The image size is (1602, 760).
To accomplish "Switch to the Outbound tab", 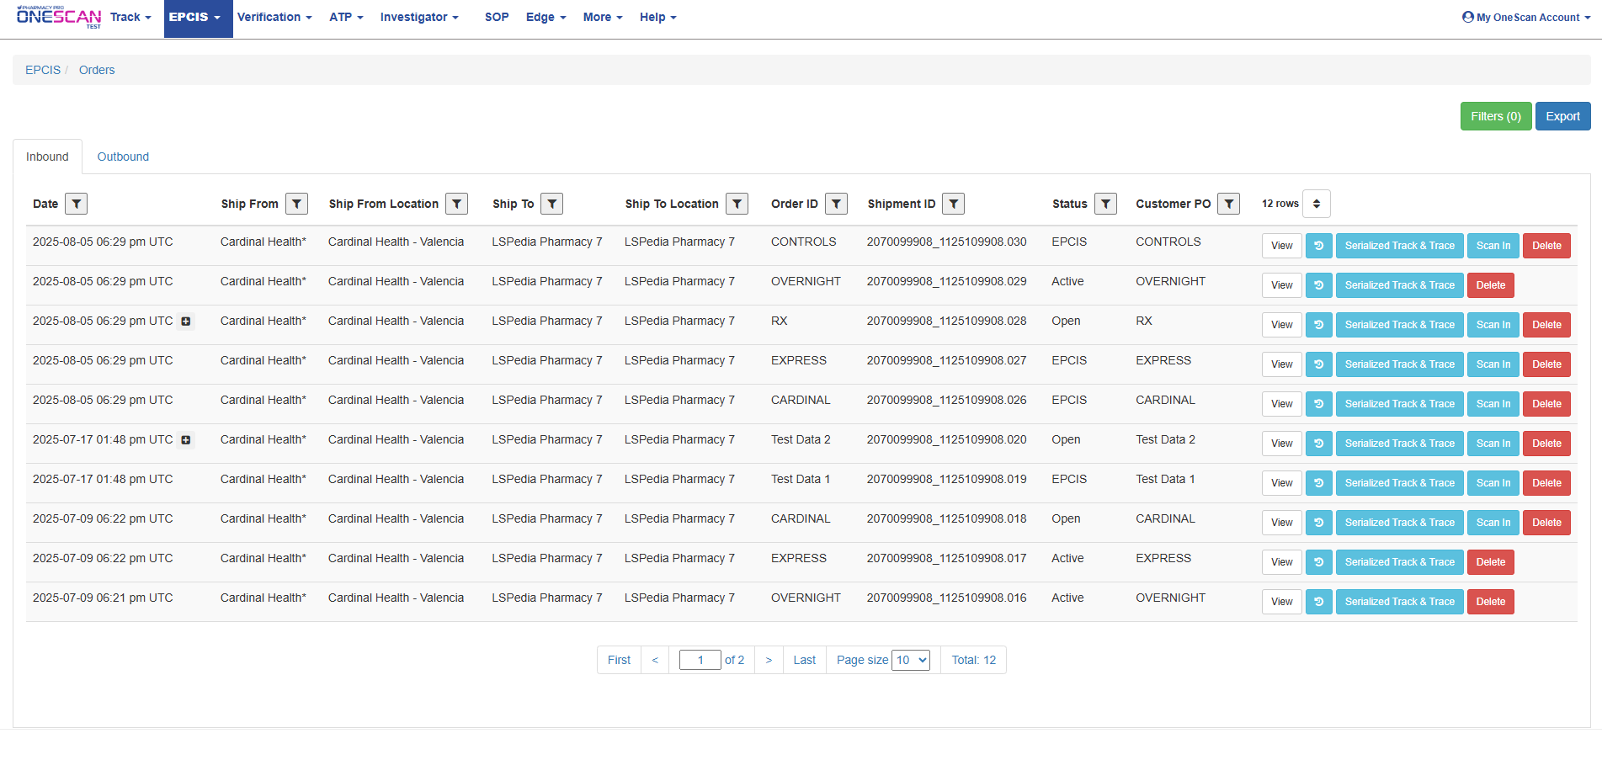I will pos(123,157).
